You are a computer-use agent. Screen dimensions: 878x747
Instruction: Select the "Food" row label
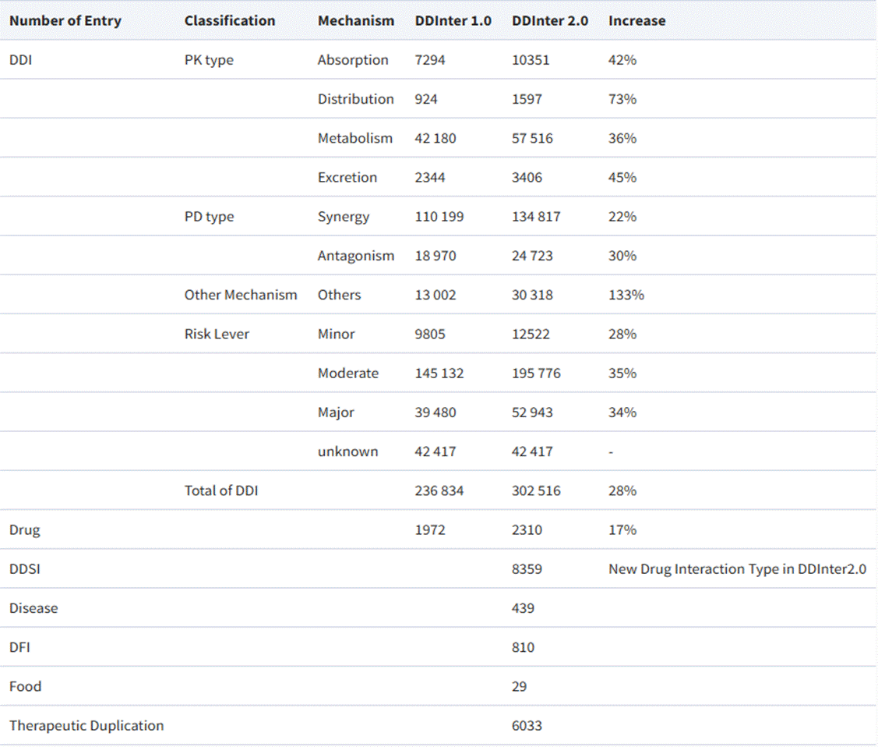click(26, 687)
